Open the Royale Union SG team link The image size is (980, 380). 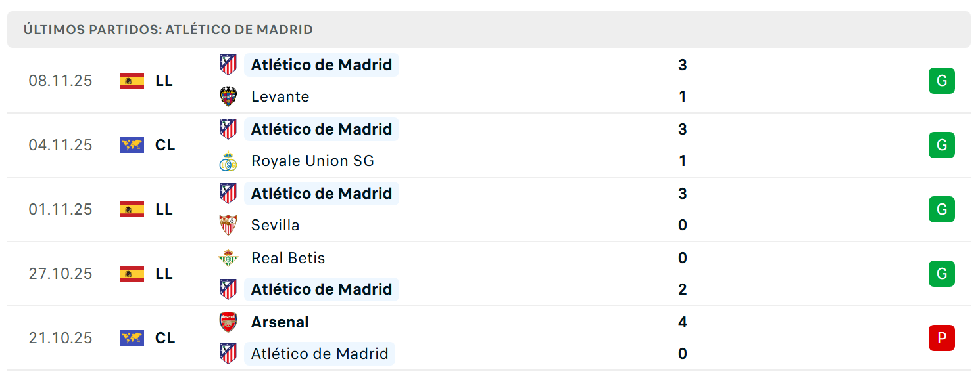pyautogui.click(x=312, y=161)
